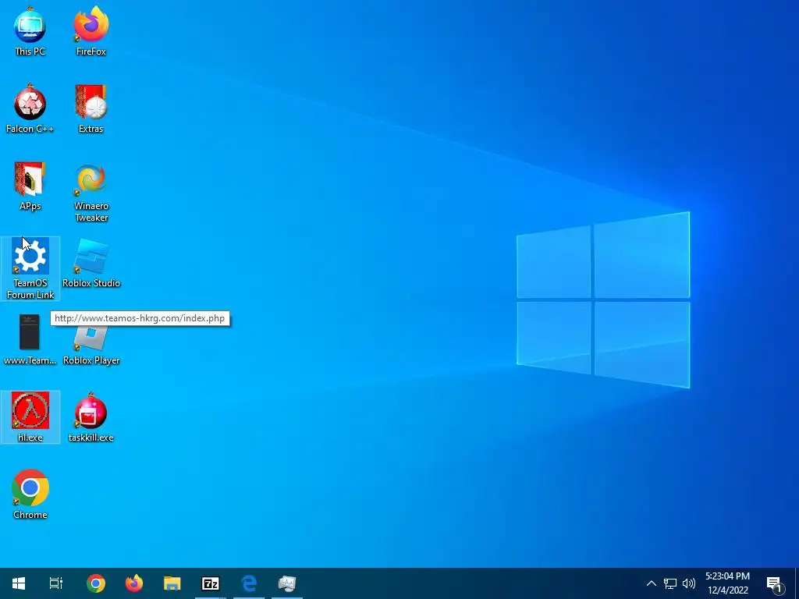Viewport: 799px width, 599px height.
Task: Show hidden system tray icons
Action: click(652, 583)
